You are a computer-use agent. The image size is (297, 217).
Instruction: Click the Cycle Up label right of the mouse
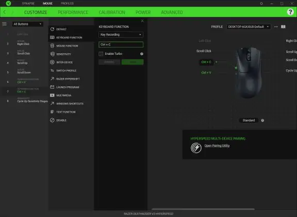tap(291, 70)
